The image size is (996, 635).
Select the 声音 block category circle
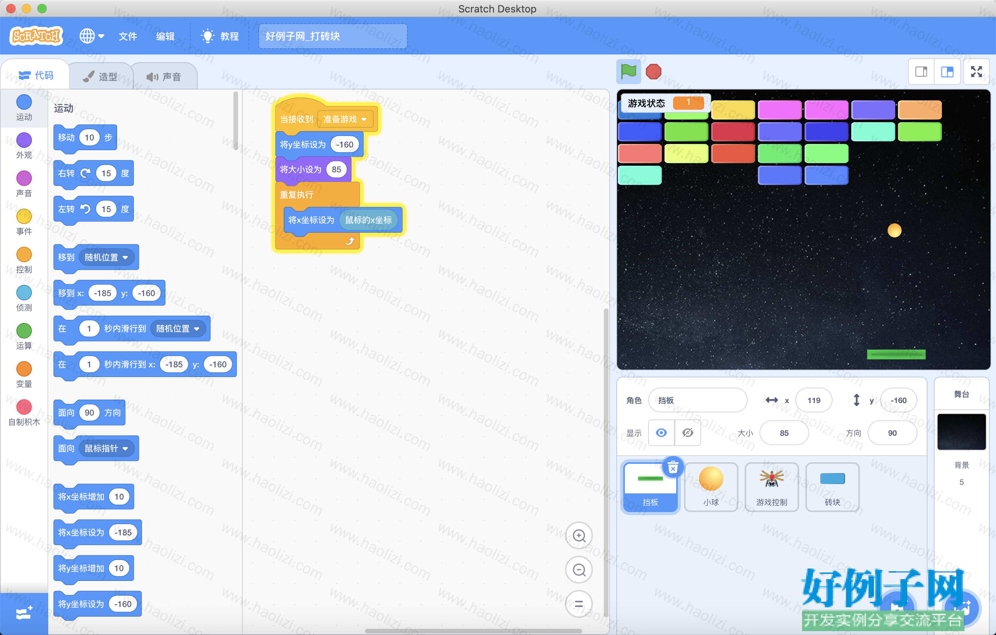click(24, 178)
